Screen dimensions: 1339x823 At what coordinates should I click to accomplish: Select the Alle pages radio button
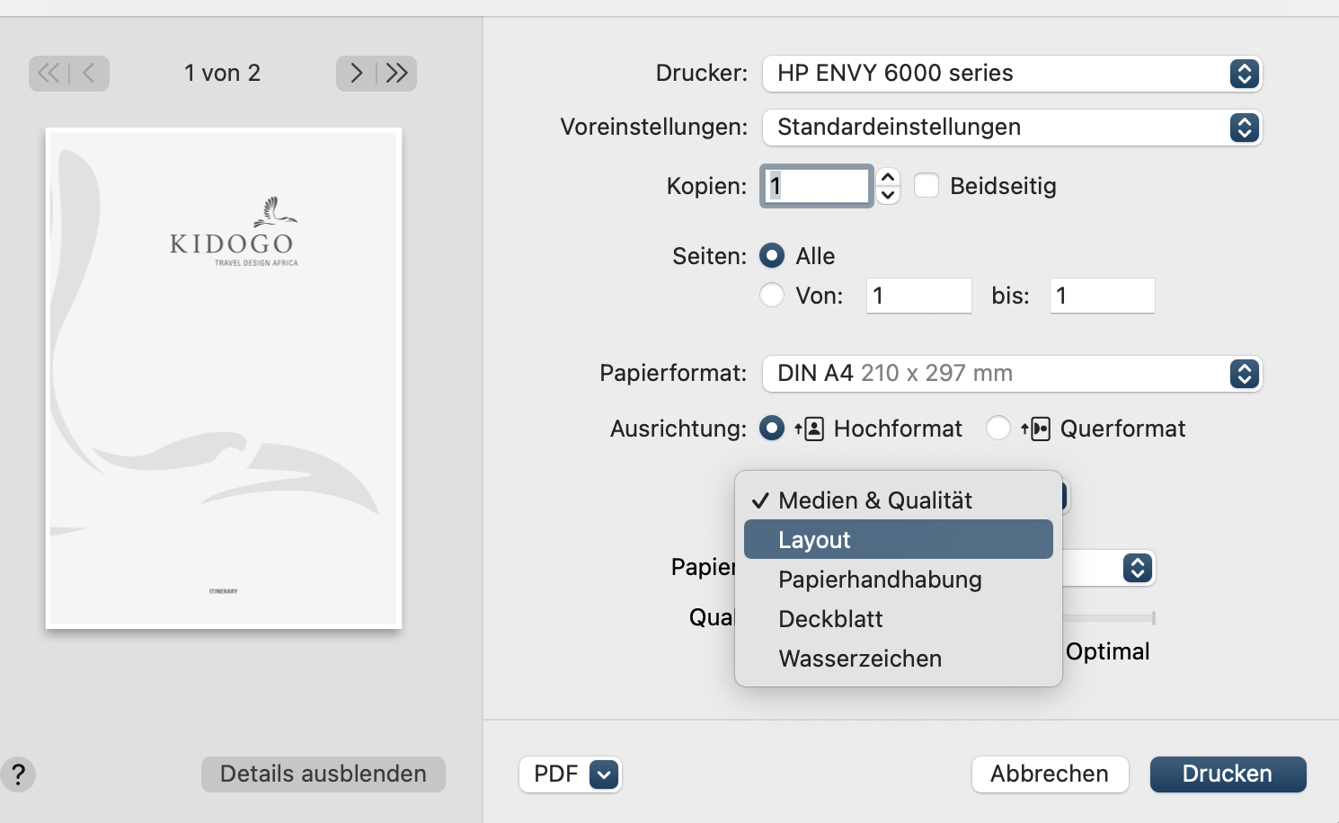[x=772, y=256]
